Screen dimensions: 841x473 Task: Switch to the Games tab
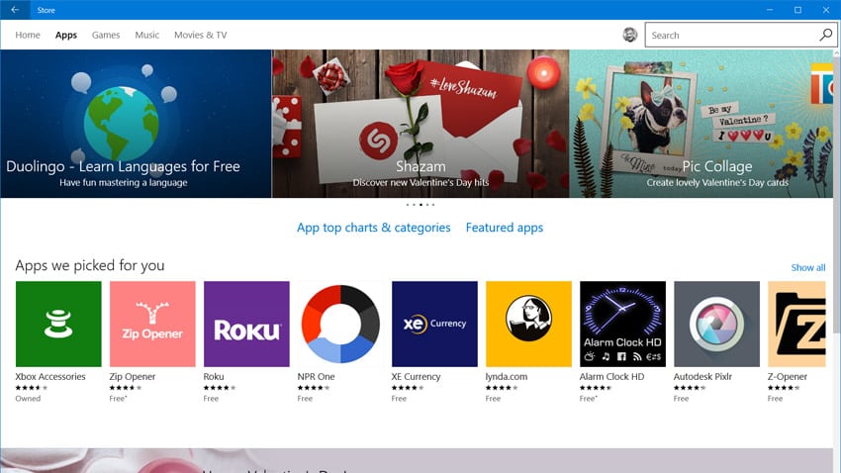tap(106, 35)
